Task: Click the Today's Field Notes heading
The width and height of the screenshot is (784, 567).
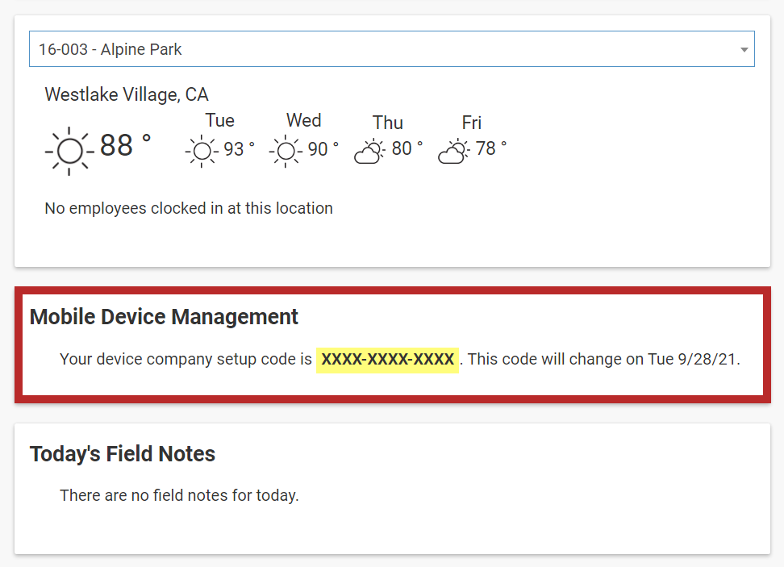Action: coord(123,454)
